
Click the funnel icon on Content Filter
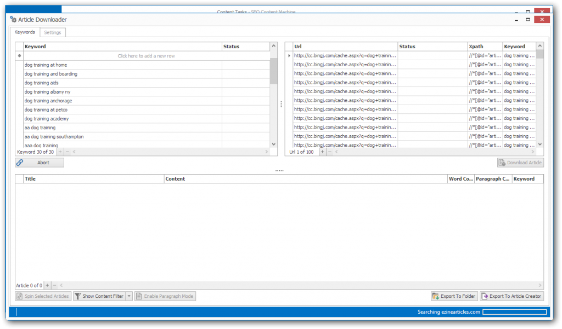point(78,296)
